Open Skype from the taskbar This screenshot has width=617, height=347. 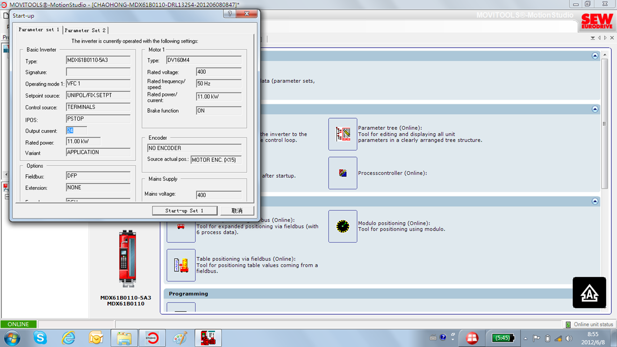point(40,338)
